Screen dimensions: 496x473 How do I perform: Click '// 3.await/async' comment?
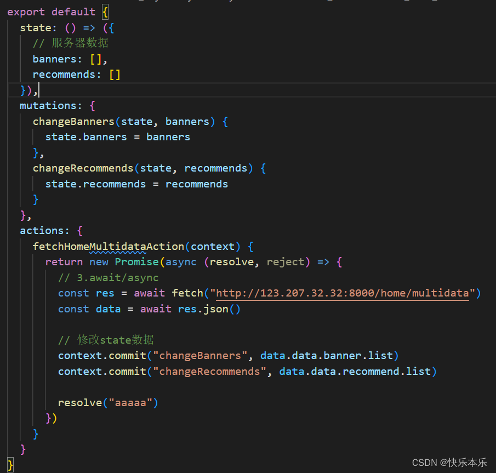pyautogui.click(x=108, y=277)
